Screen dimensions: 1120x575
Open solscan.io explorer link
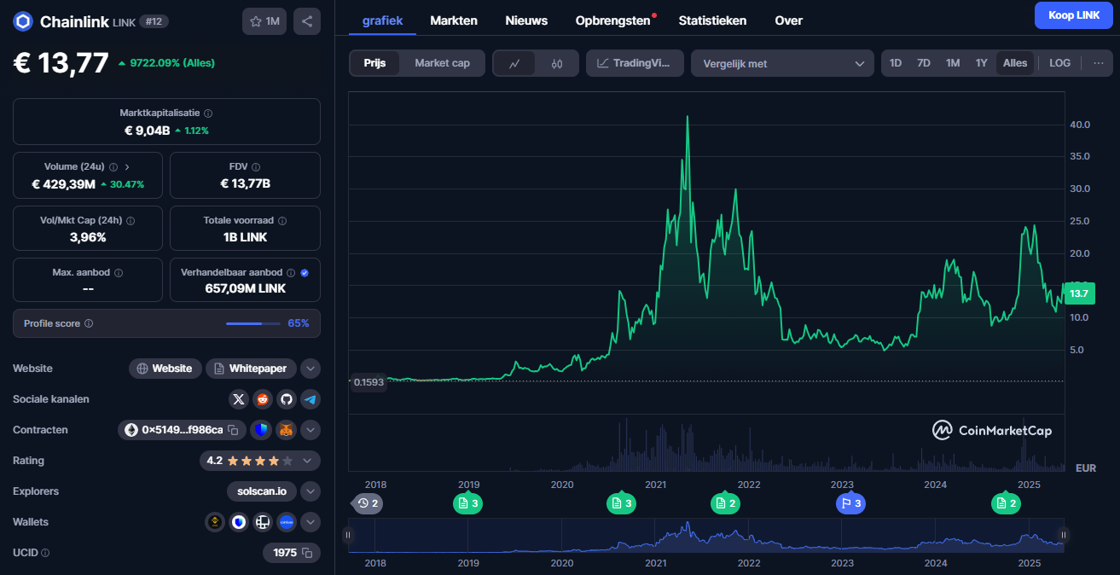[x=262, y=491]
